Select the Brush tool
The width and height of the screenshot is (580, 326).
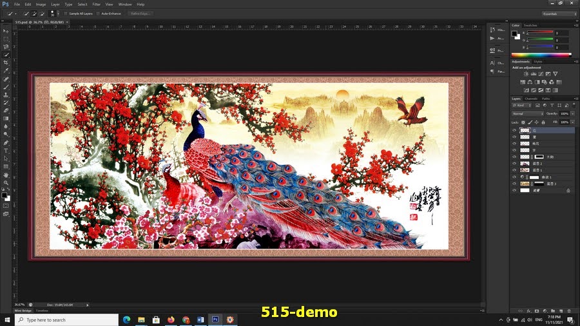(x=6, y=87)
